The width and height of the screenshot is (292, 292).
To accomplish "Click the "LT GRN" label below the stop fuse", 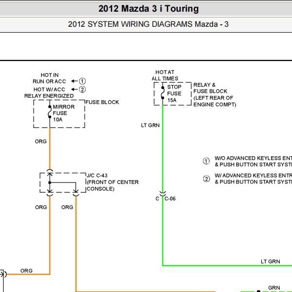I will click(x=150, y=126).
